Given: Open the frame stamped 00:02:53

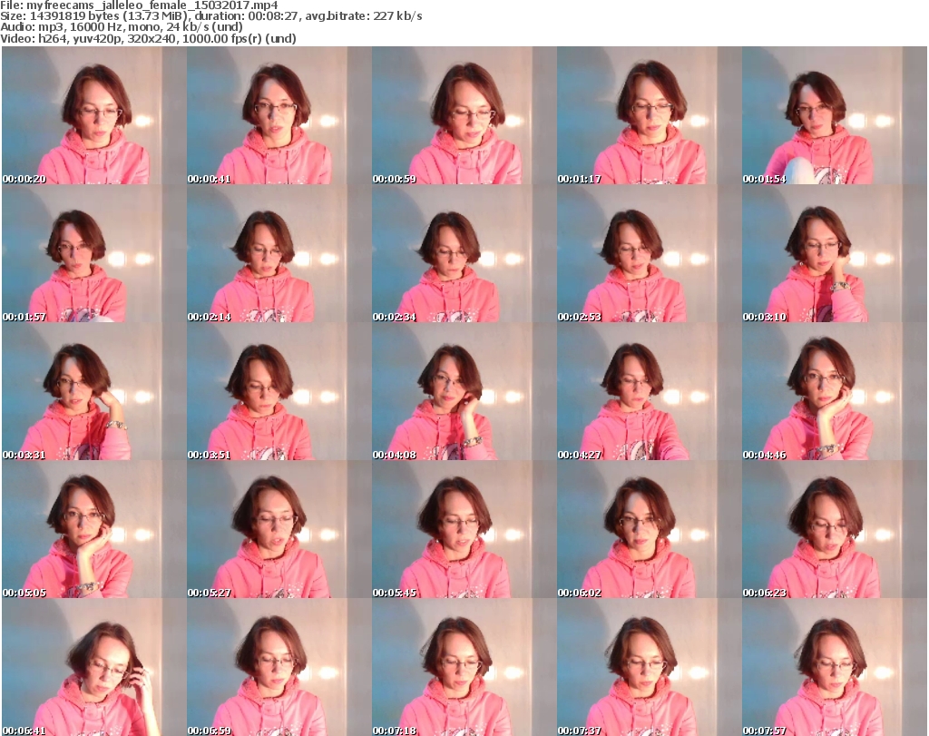Looking at the screenshot, I should (x=649, y=253).
